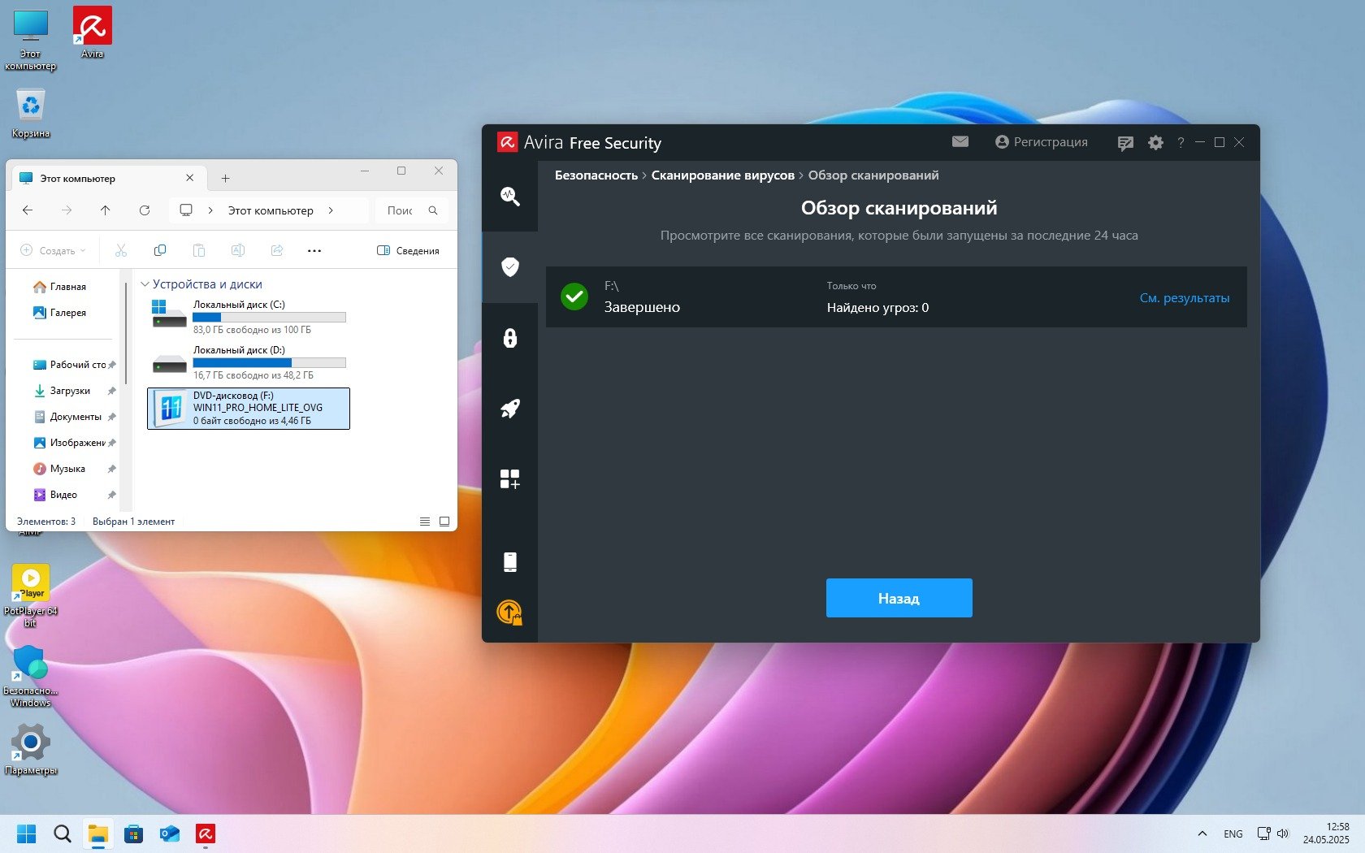Click the Rename icon in Explorer toolbar

tap(238, 250)
